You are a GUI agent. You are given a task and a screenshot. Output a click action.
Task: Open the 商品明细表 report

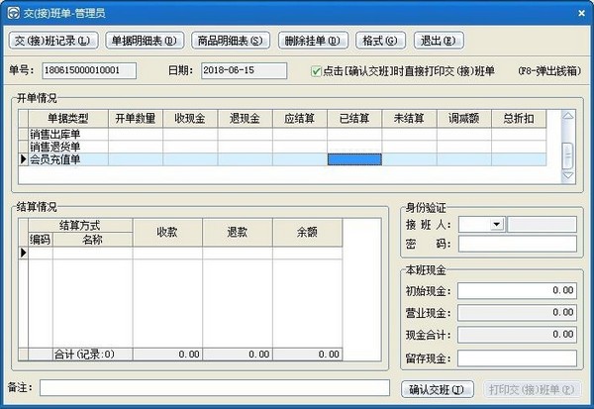coord(229,41)
